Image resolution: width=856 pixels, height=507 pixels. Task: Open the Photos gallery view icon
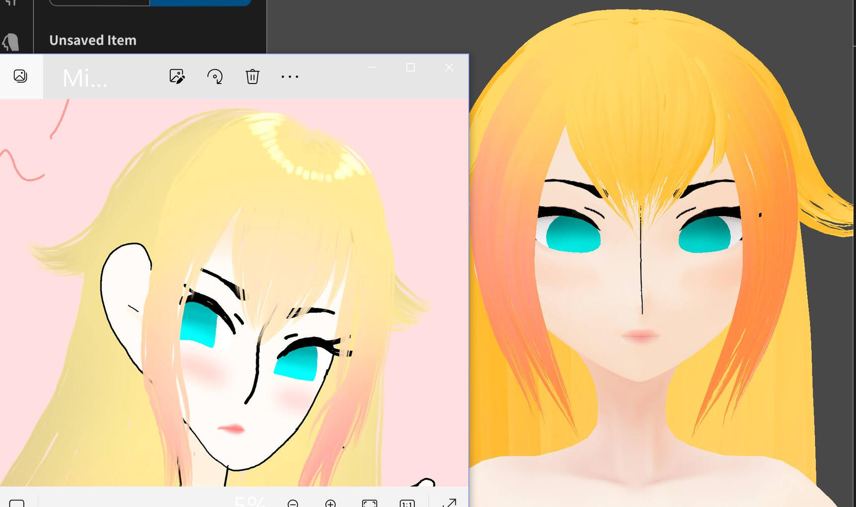point(20,76)
